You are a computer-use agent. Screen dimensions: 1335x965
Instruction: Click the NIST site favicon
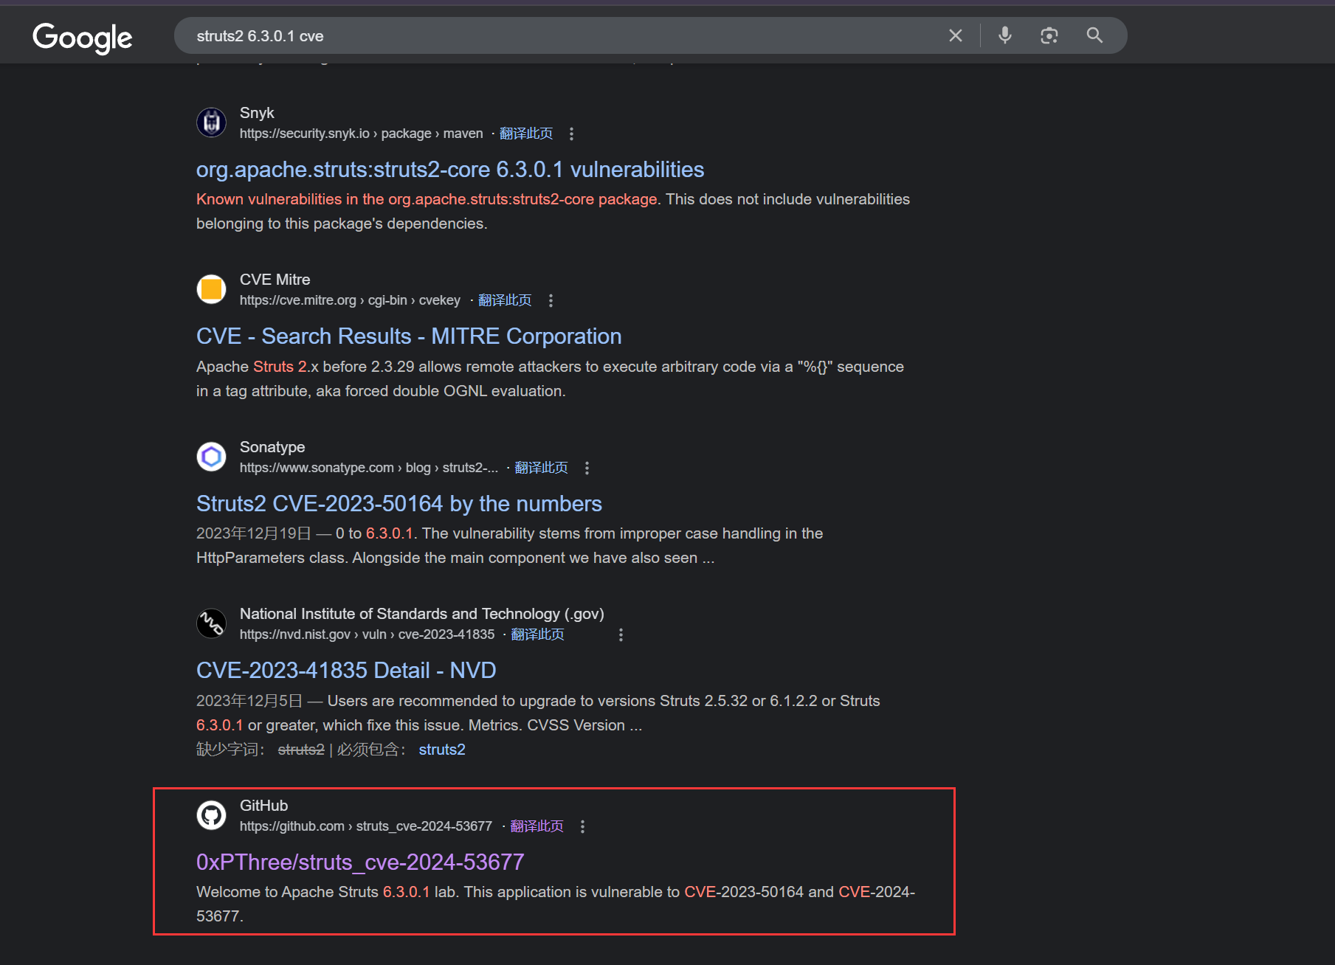click(x=211, y=623)
